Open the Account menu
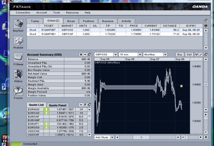This screenshot has height=146, width=214. coord(41,13)
